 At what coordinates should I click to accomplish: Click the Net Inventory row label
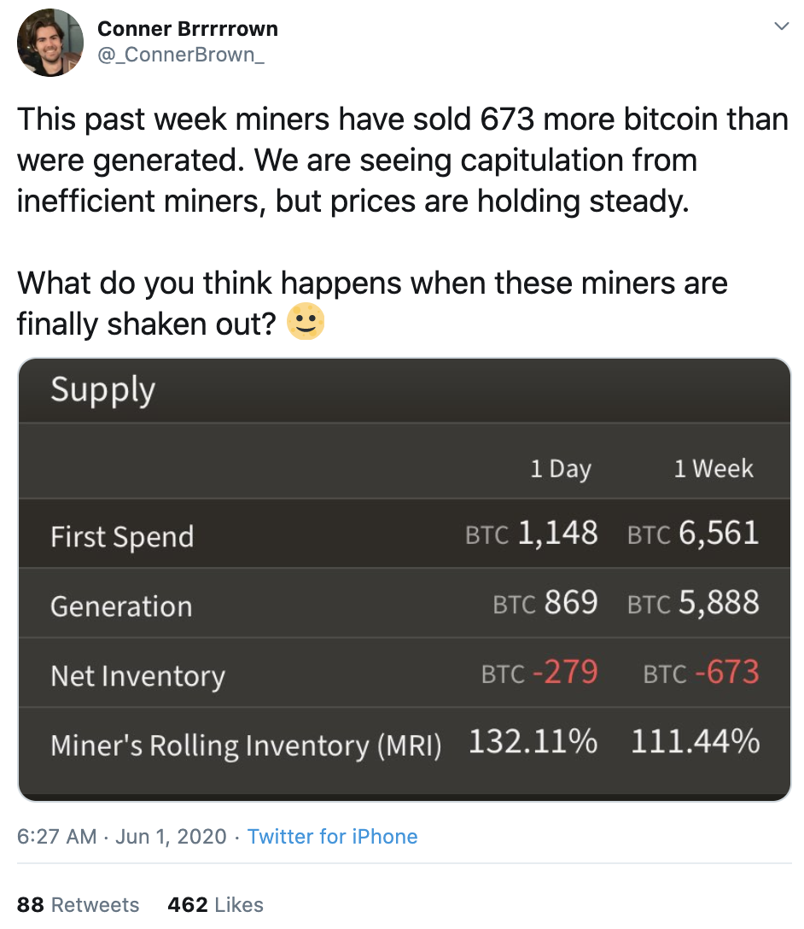coord(137,676)
